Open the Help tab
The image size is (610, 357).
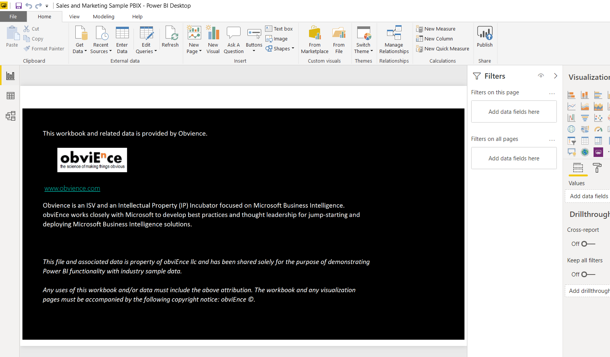point(137,16)
